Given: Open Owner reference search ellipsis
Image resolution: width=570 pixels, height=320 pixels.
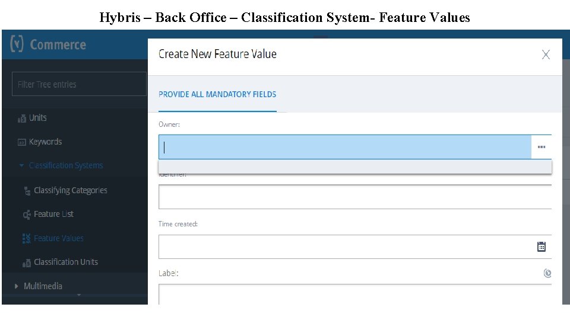Looking at the screenshot, I should click(541, 147).
